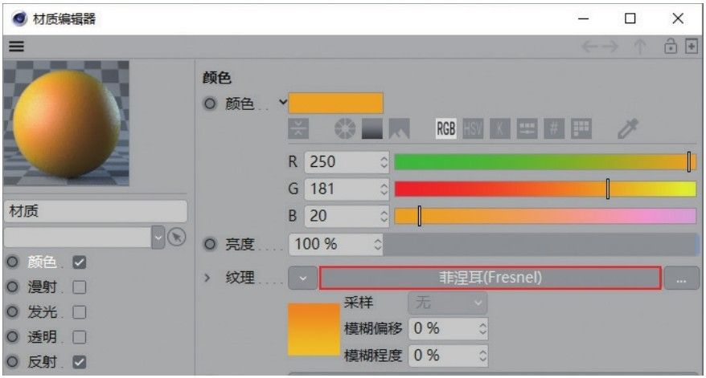Open the spectrum gradient picker icon
This screenshot has height=378, width=706.
pos(371,128)
